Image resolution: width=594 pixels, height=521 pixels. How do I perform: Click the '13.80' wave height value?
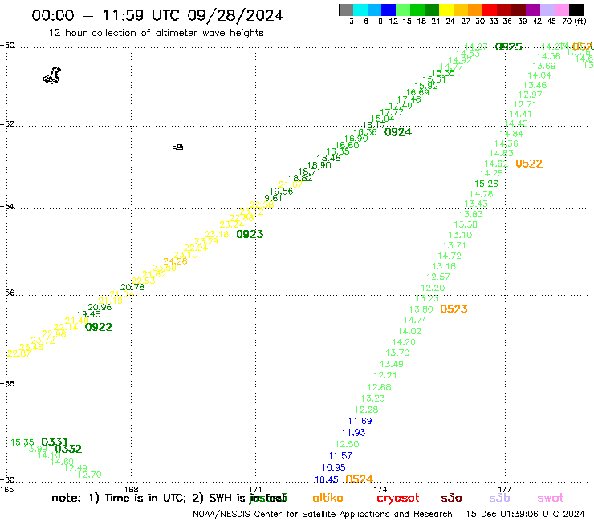(x=421, y=309)
